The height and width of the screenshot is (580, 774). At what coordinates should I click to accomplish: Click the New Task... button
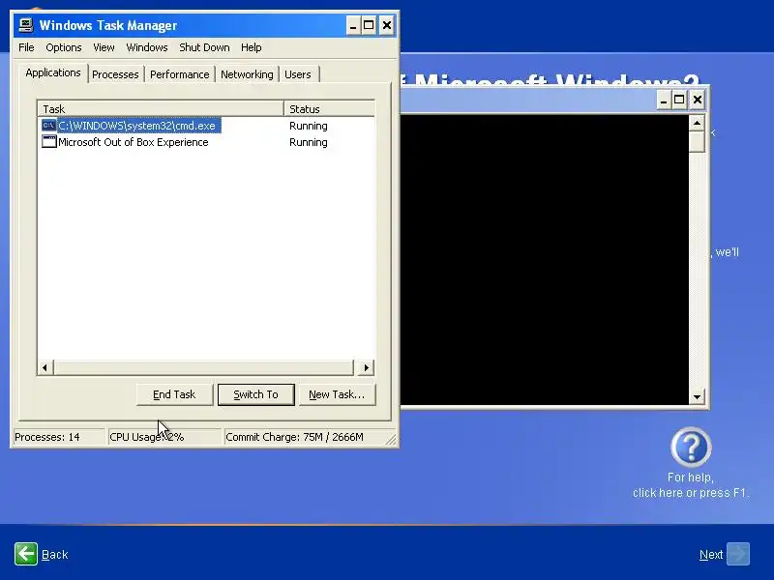click(x=337, y=394)
